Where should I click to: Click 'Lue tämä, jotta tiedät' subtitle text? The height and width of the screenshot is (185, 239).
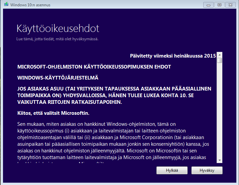[x=57, y=39]
